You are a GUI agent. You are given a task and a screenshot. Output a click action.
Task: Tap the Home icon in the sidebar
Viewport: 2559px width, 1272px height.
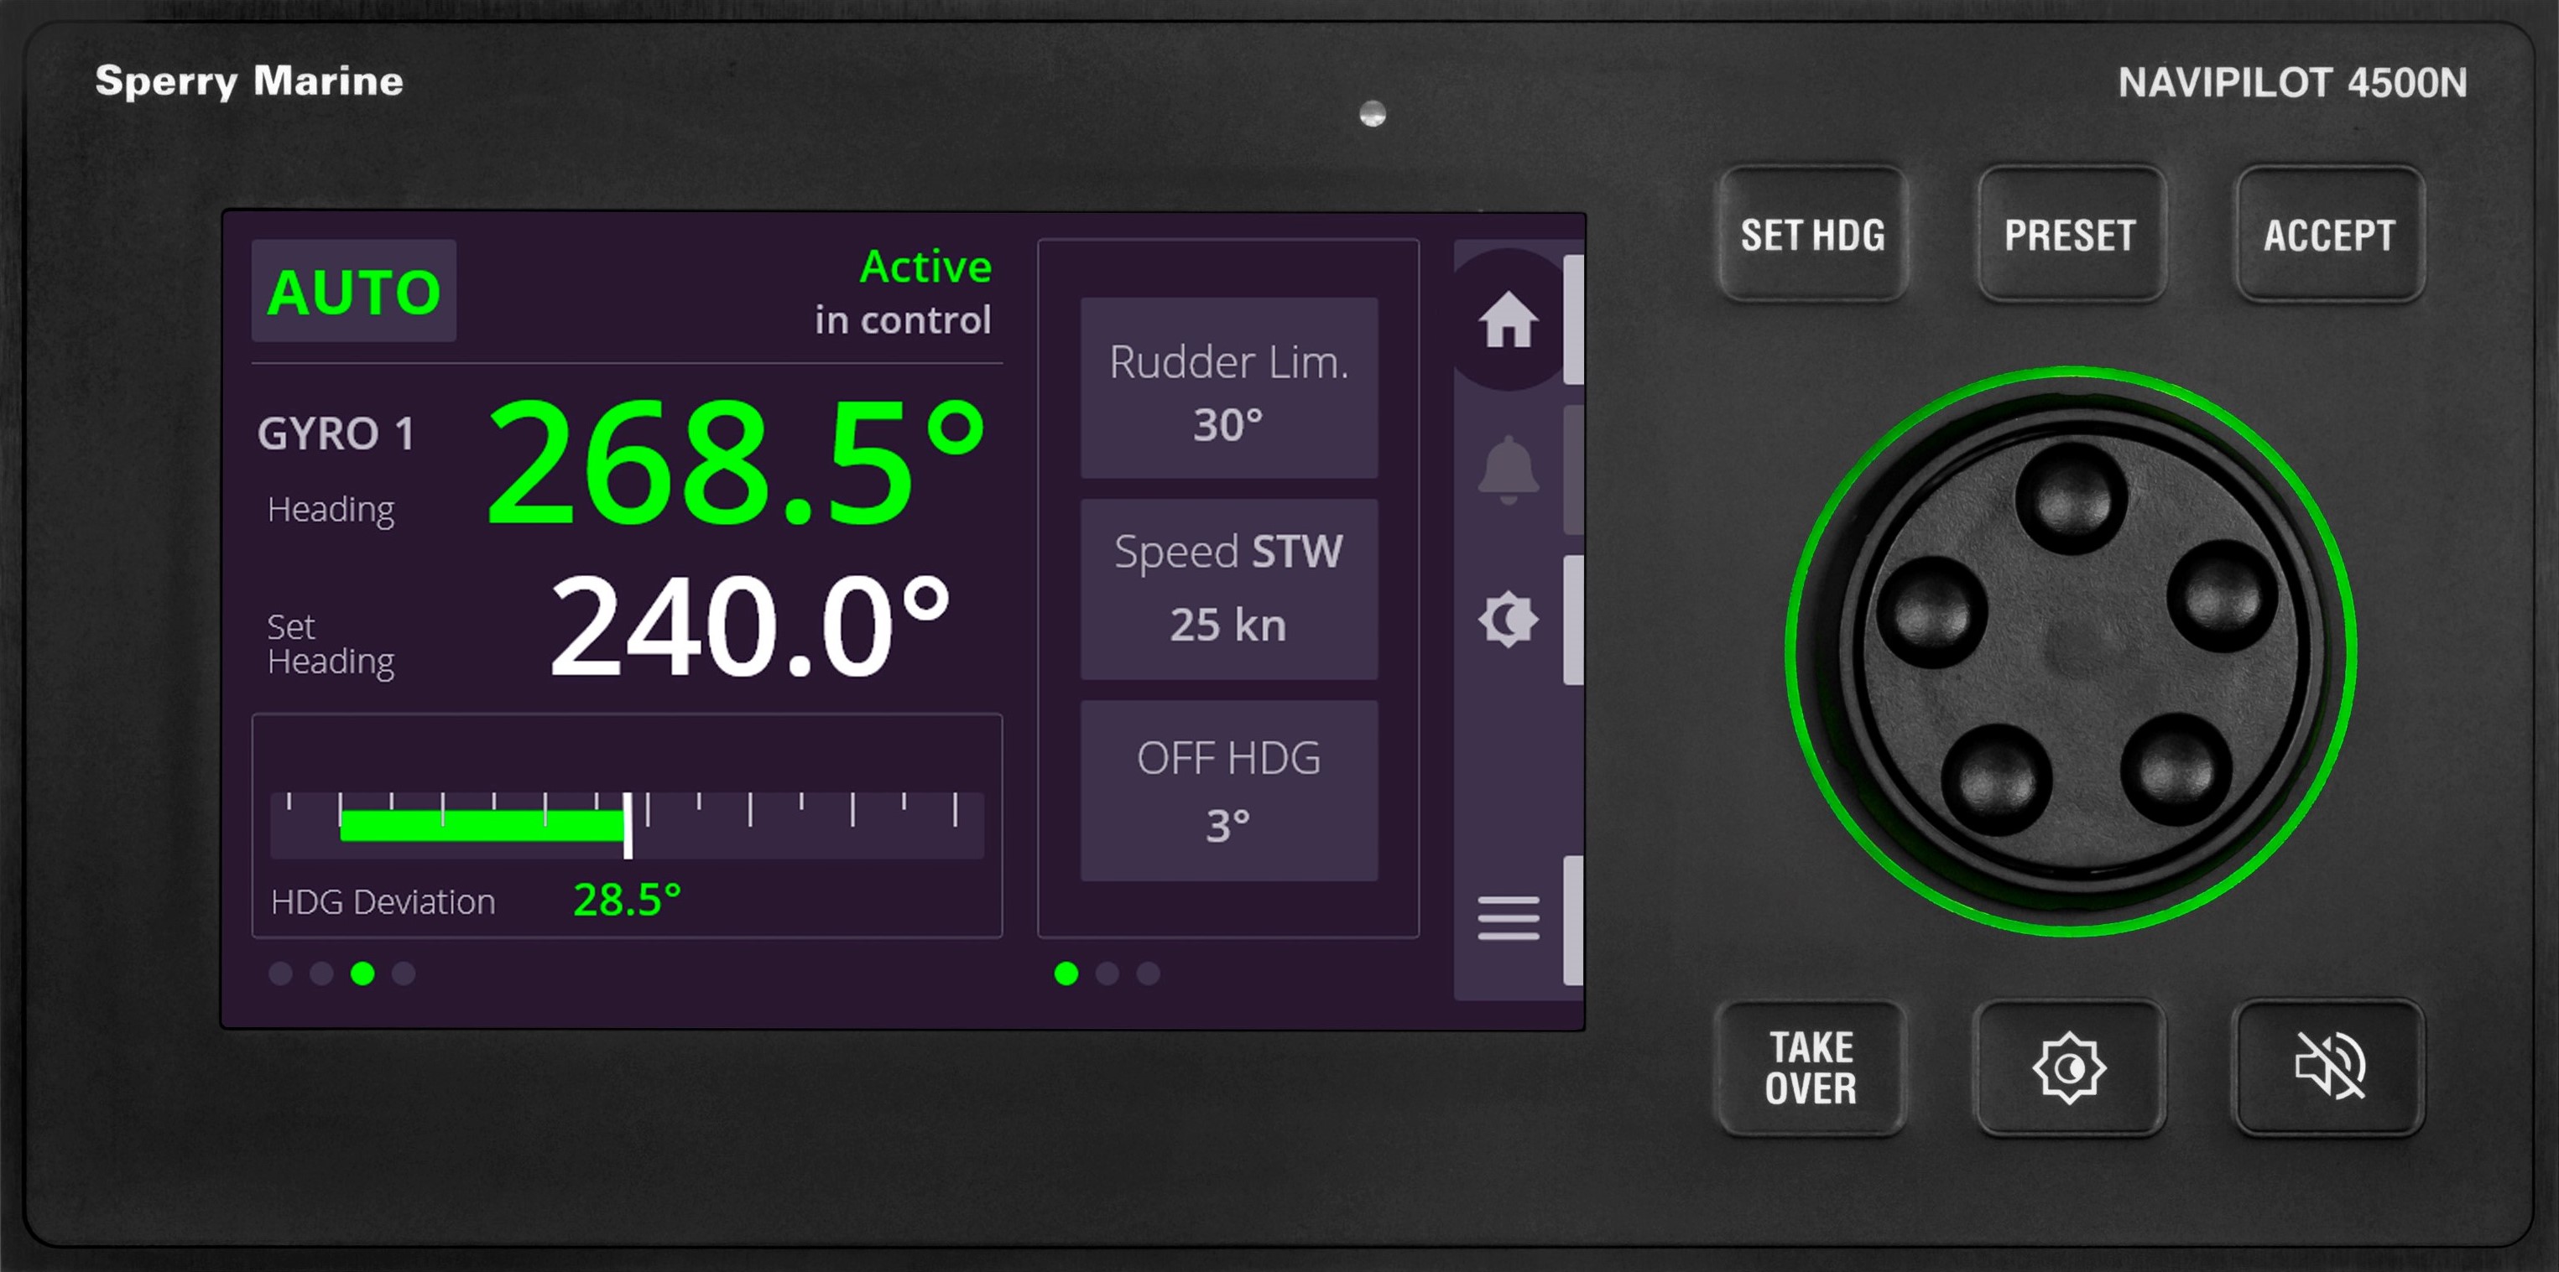pos(1508,319)
